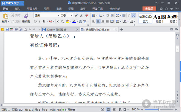Toggle left text alignment
This screenshot has height=112, width=181.
coord(94,21)
